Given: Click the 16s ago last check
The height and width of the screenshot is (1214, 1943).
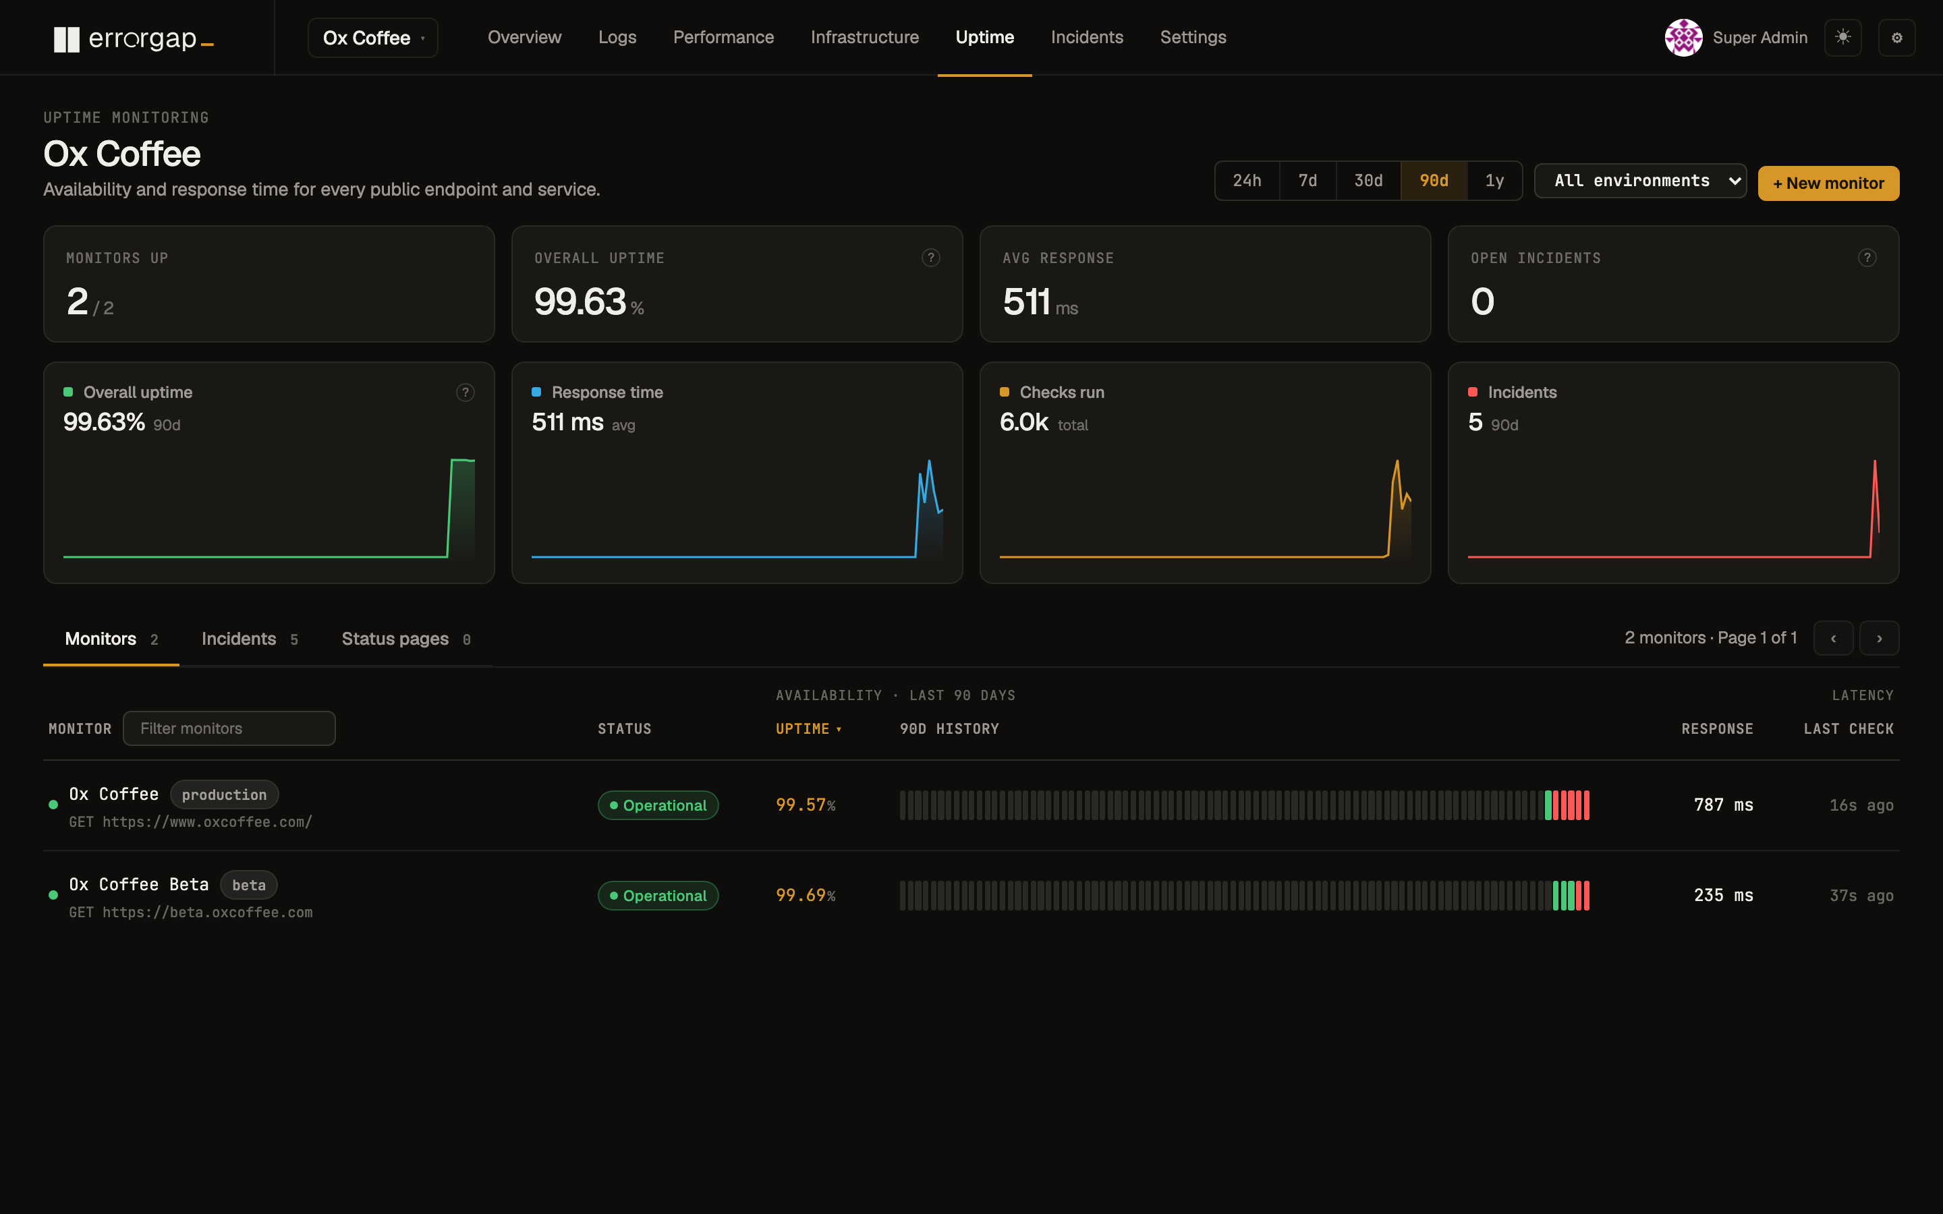Looking at the screenshot, I should tap(1861, 805).
